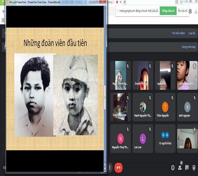Screen dimensions: 198x176
Task: Click the browser back arrow at left edge
Action: pyautogui.click(x=4, y=11)
